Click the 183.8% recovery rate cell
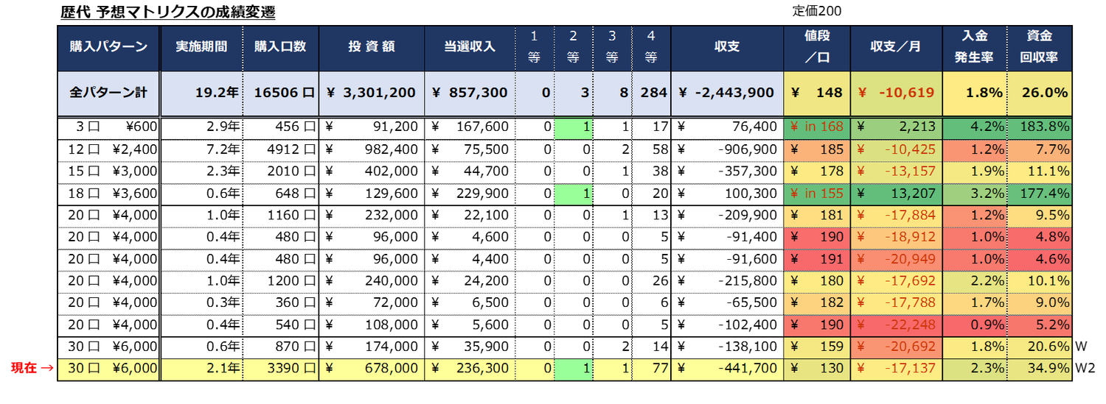 coord(1039,127)
